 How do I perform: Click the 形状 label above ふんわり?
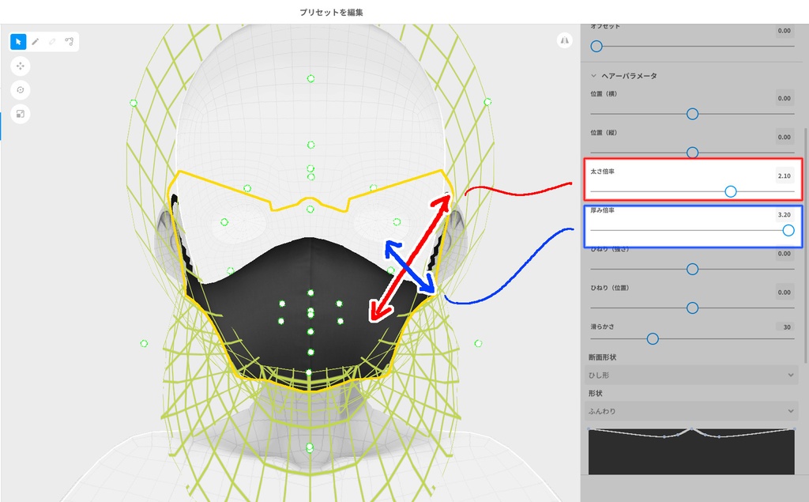click(596, 393)
